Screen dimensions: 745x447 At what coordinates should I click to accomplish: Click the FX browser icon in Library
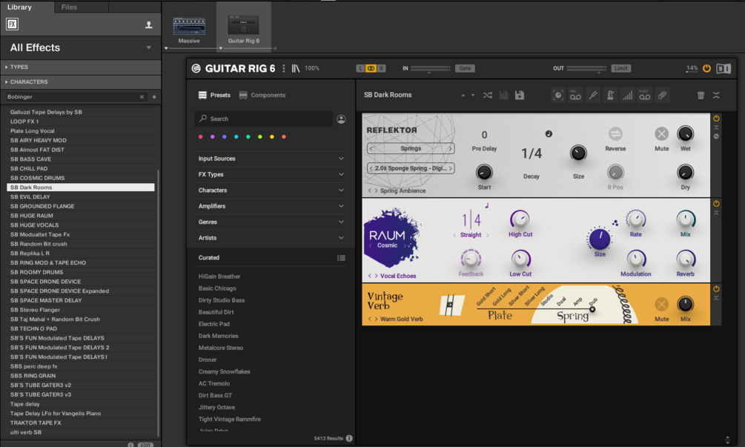12,24
